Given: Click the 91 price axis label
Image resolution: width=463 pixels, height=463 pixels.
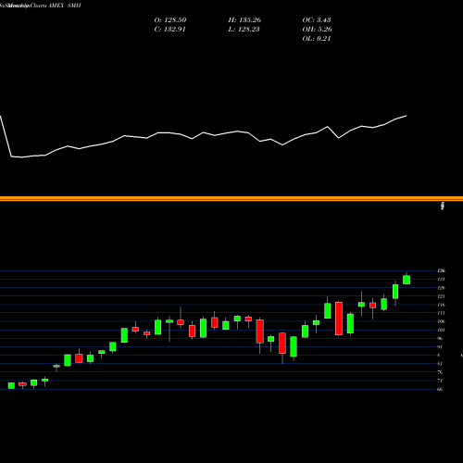Looking at the screenshot, I should (x=440, y=347).
